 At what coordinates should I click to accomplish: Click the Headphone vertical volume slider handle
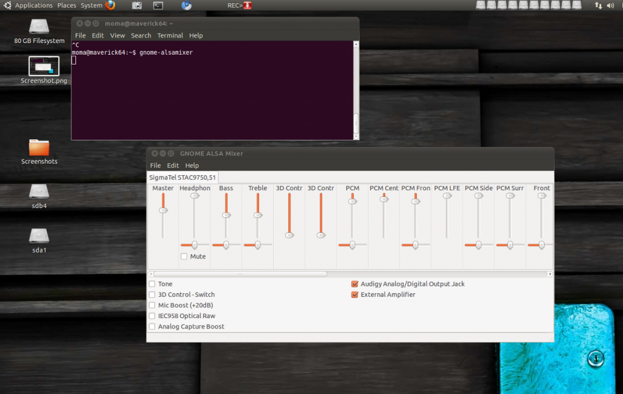coord(194,195)
